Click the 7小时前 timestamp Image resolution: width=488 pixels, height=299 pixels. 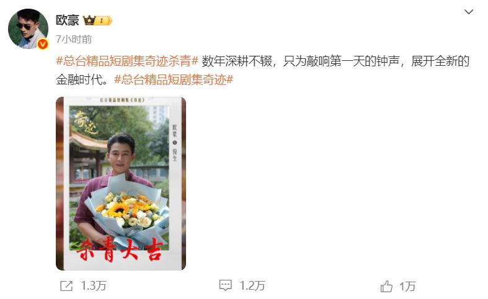(74, 39)
